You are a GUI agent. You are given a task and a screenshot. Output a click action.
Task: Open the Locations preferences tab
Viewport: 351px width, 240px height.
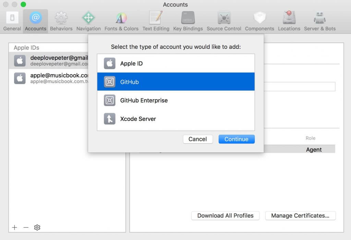[289, 22]
